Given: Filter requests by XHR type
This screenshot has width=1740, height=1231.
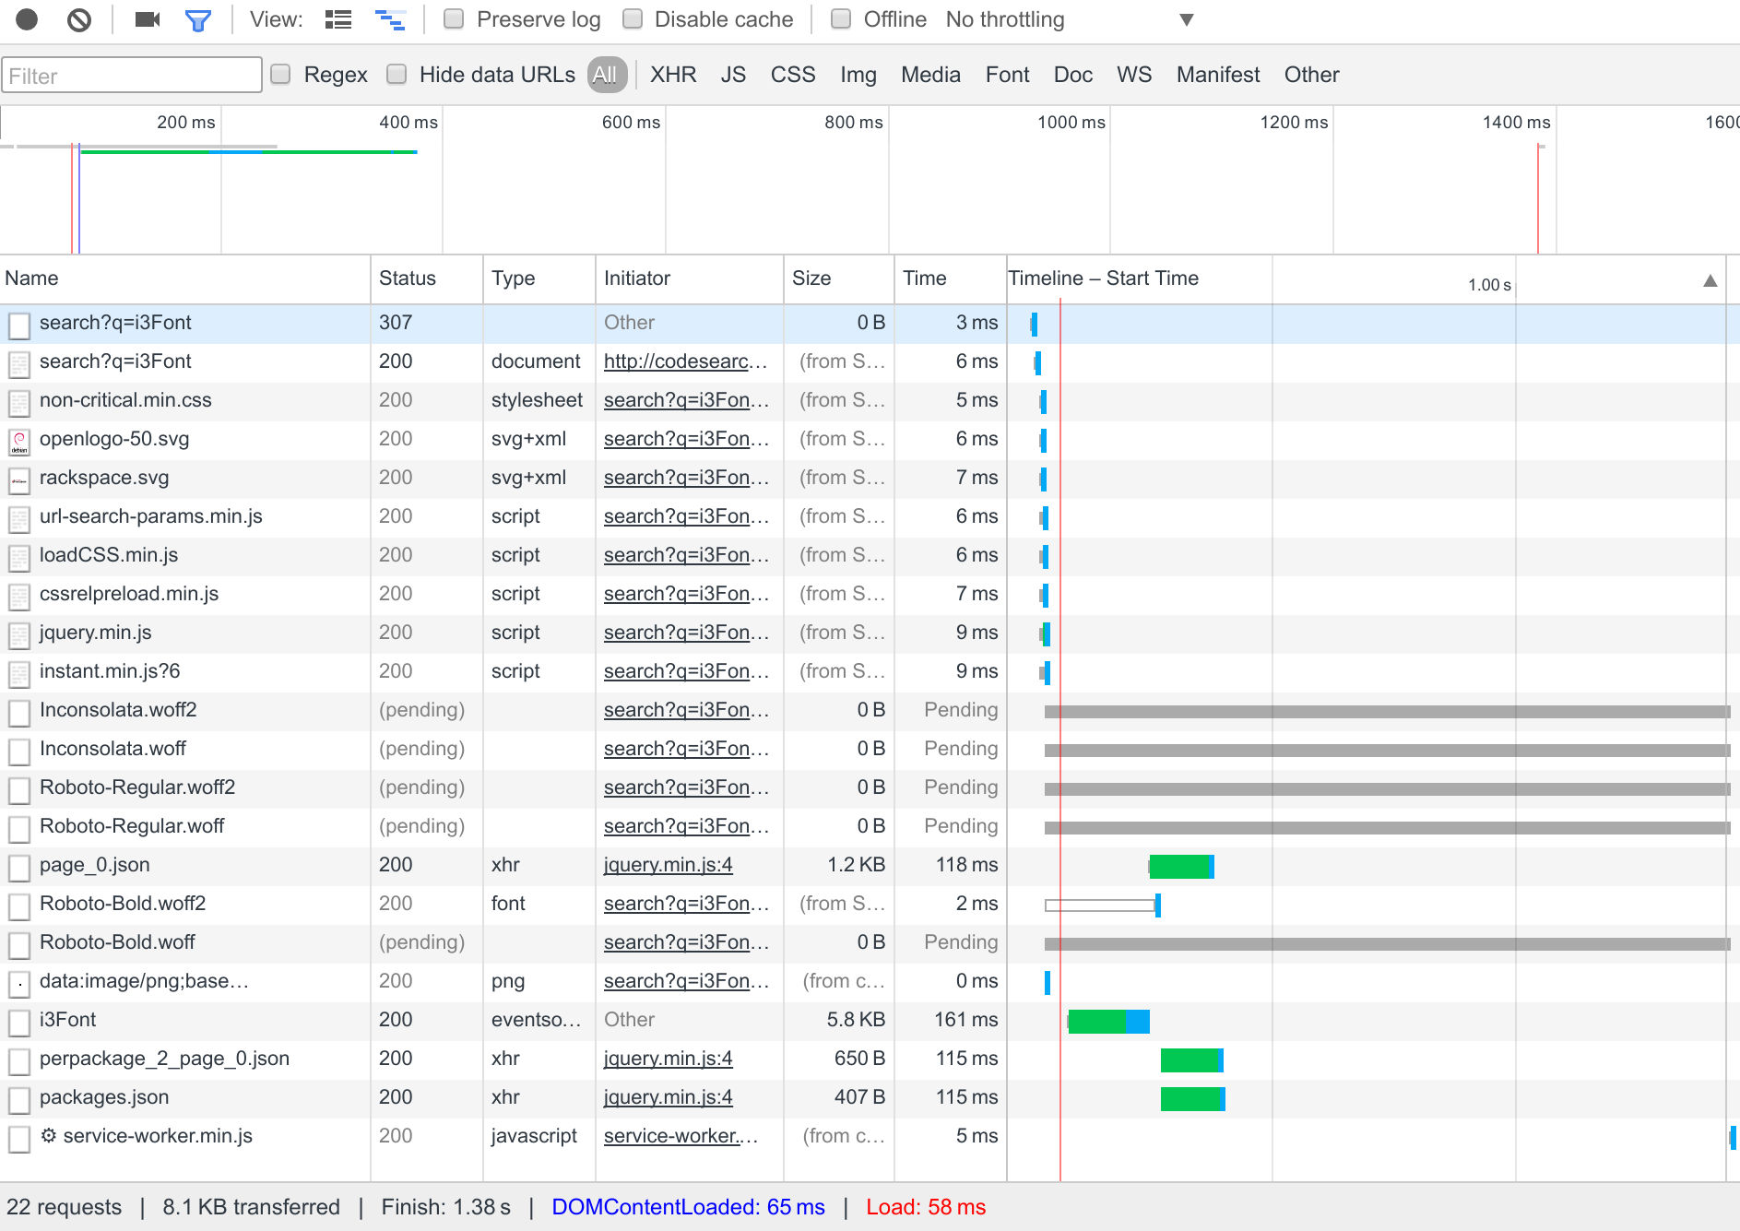Looking at the screenshot, I should point(673,75).
